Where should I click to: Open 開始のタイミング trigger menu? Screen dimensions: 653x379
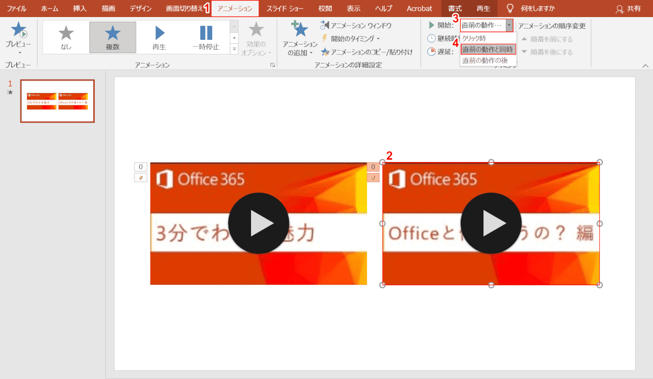(350, 39)
